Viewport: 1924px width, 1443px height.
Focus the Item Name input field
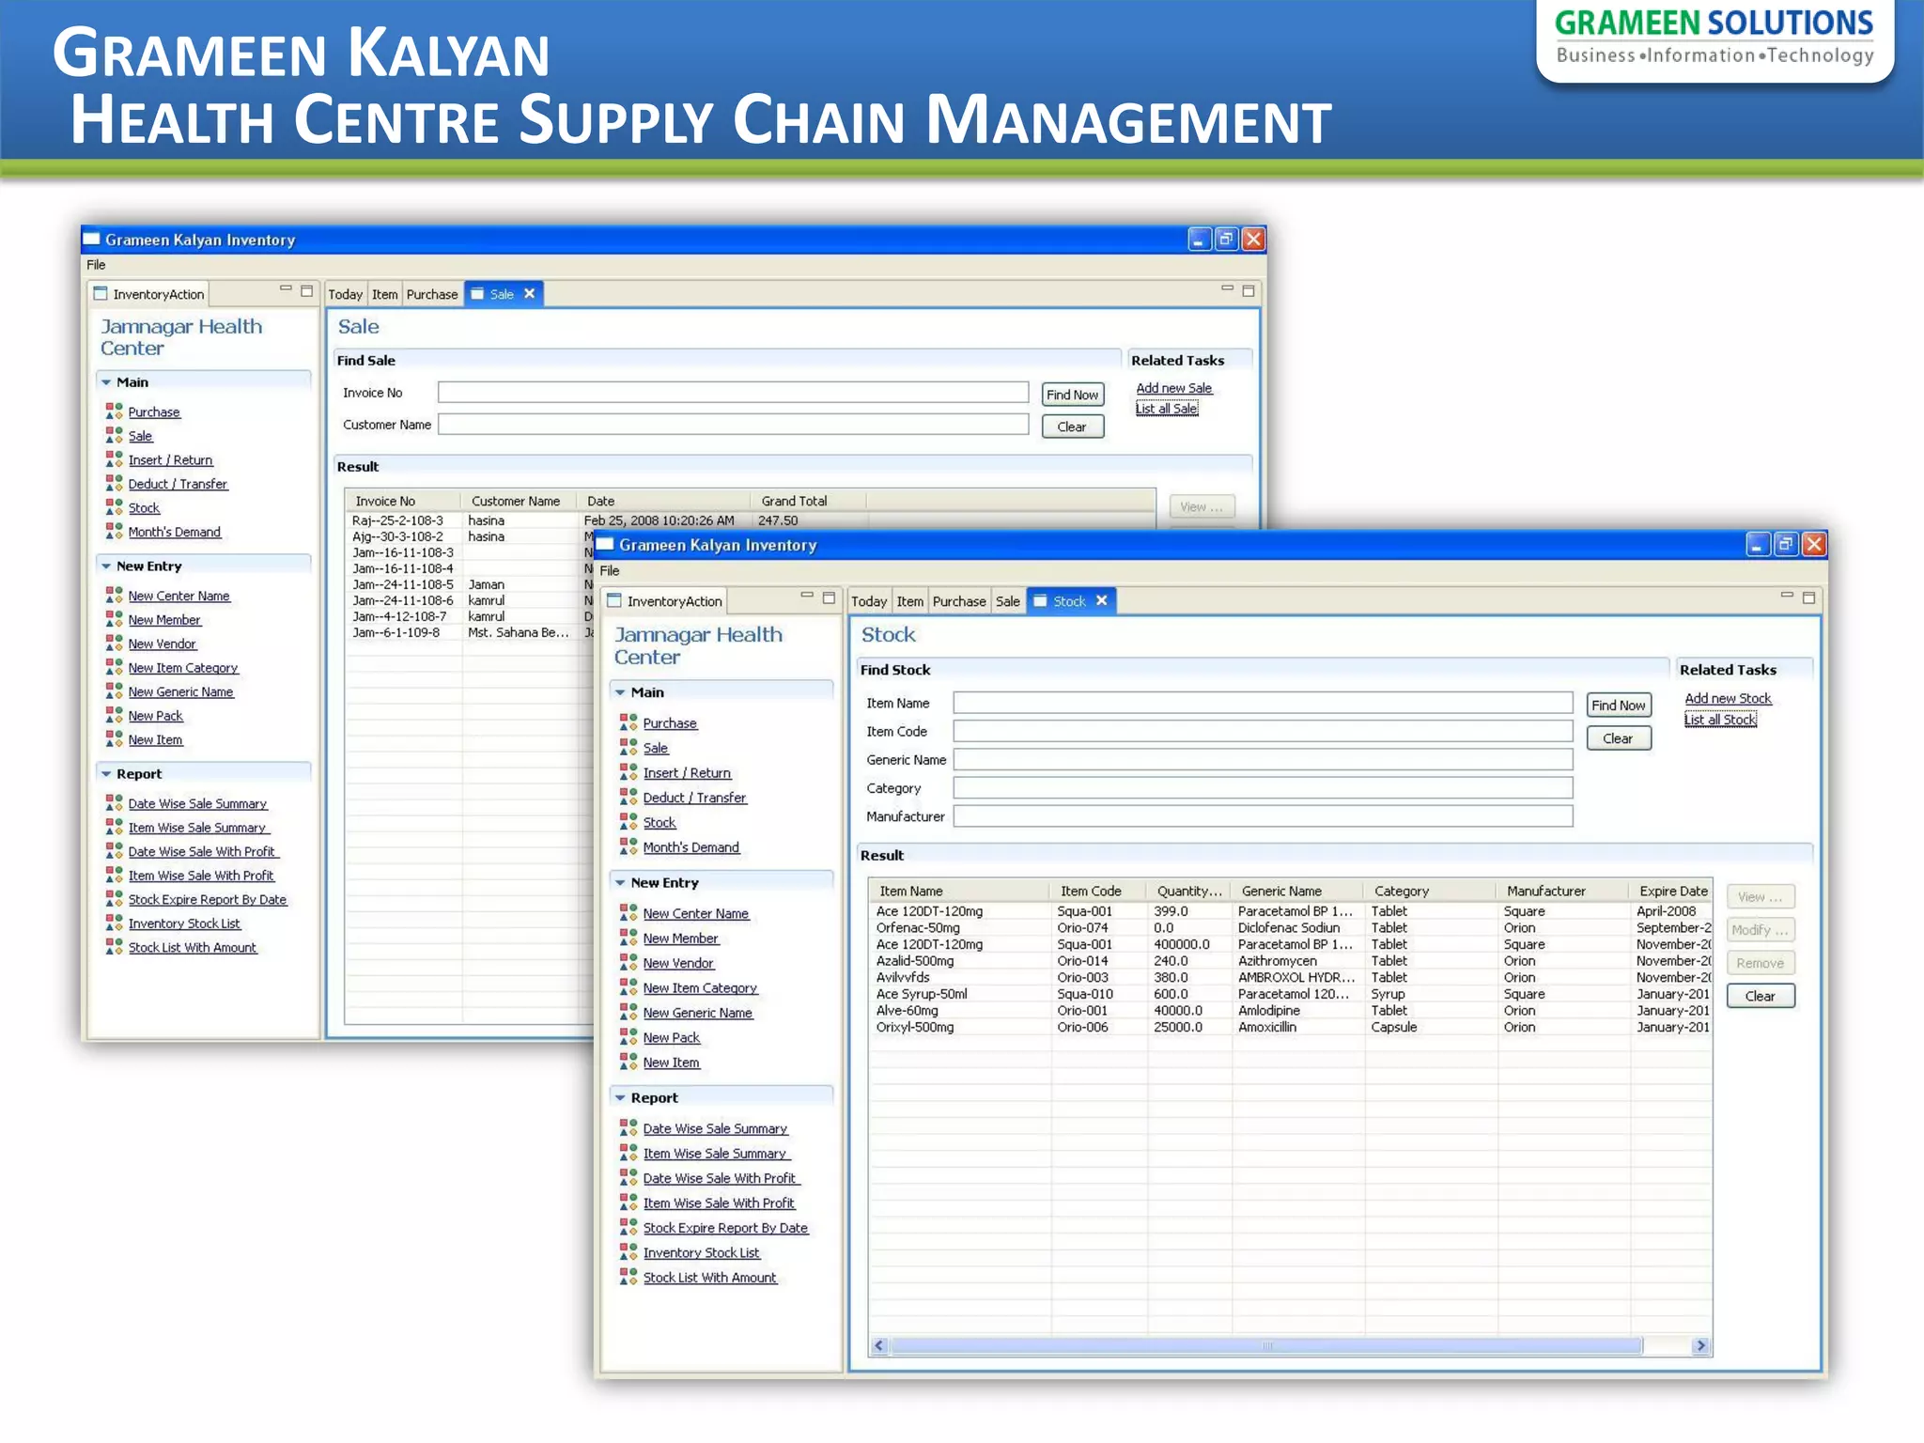(x=1263, y=703)
